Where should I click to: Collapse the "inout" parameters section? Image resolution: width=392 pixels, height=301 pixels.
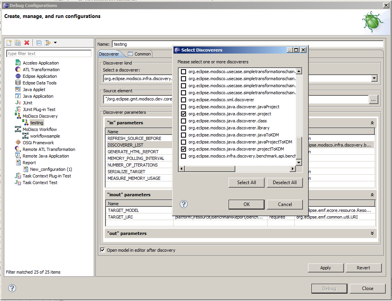coord(372,195)
